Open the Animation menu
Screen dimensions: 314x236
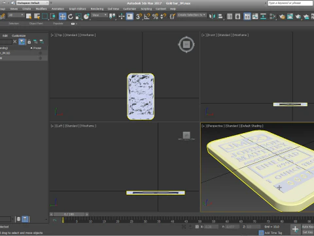(x=58, y=9)
